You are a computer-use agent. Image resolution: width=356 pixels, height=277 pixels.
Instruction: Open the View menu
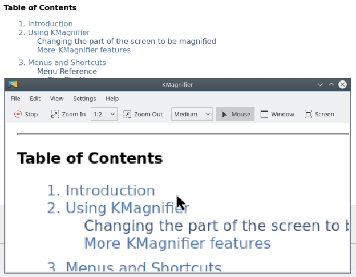click(56, 99)
